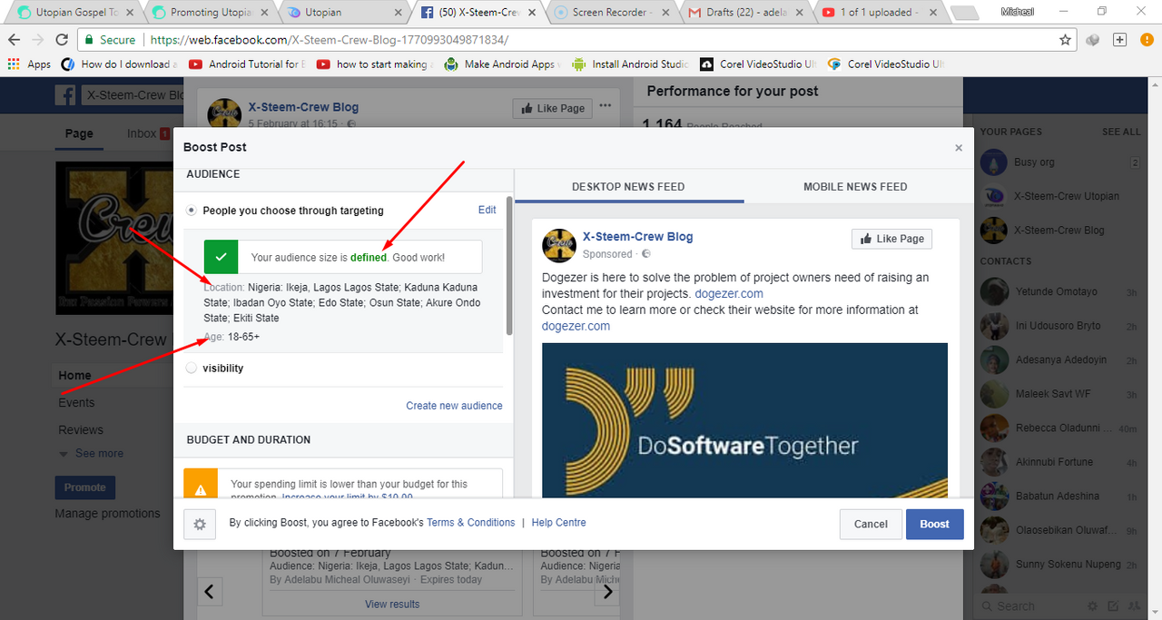This screenshot has width=1162, height=620.
Task: Click the Like Page button behind the dialog
Action: (x=552, y=108)
